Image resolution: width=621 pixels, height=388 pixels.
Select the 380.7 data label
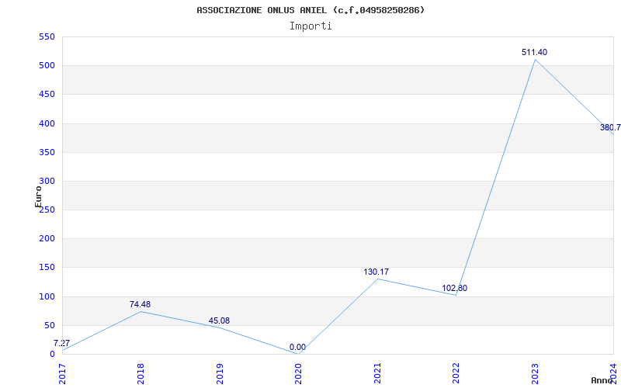(610, 127)
